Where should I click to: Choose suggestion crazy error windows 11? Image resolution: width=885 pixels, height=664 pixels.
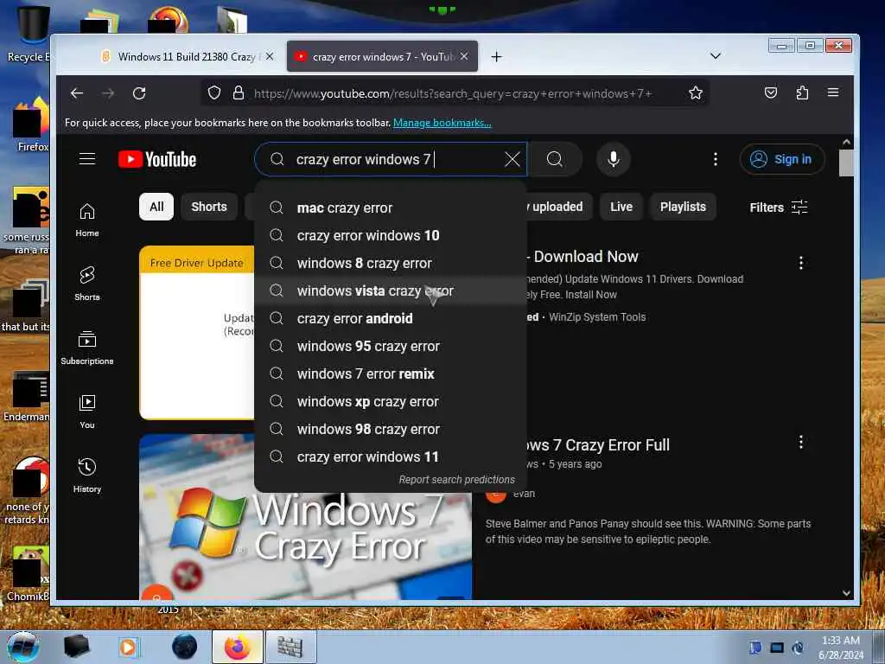click(391, 456)
